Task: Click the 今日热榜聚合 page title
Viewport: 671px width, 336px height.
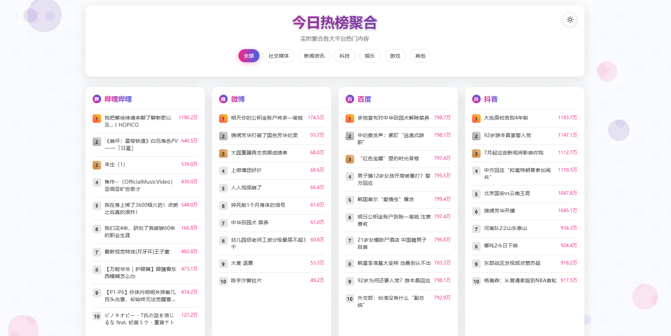Action: (335, 23)
